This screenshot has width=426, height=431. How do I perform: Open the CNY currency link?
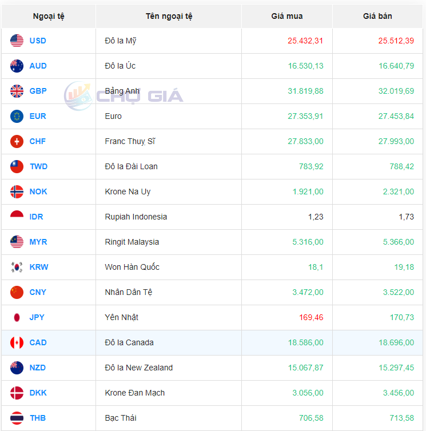38,292
